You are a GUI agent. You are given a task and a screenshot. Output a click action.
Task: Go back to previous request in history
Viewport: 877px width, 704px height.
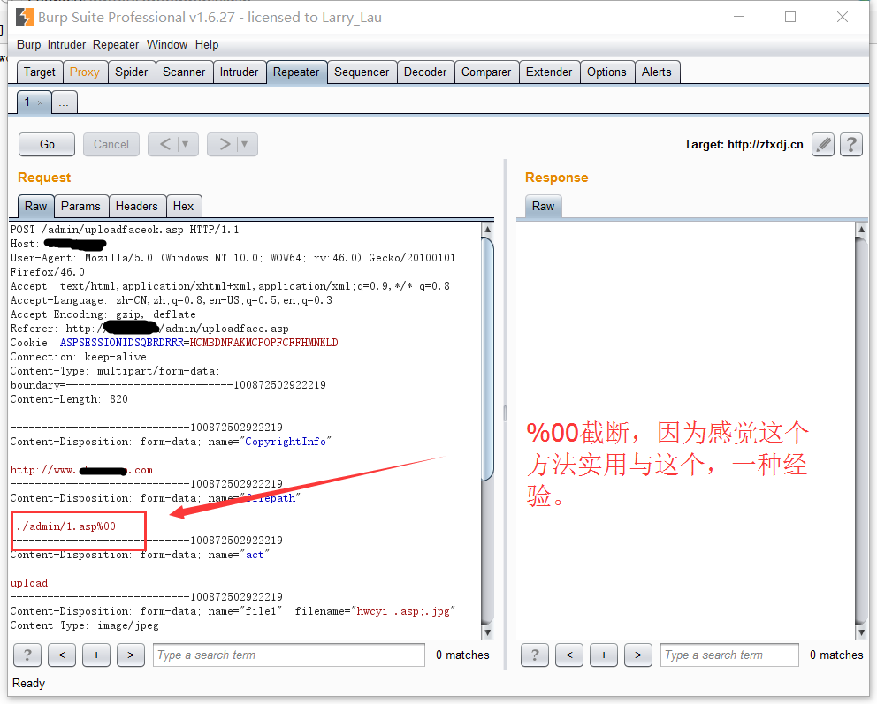click(x=164, y=145)
